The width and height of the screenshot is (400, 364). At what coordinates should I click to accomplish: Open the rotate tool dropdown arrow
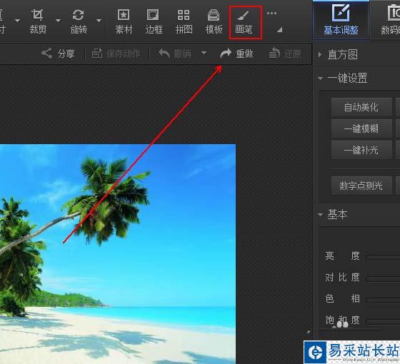tap(99, 21)
